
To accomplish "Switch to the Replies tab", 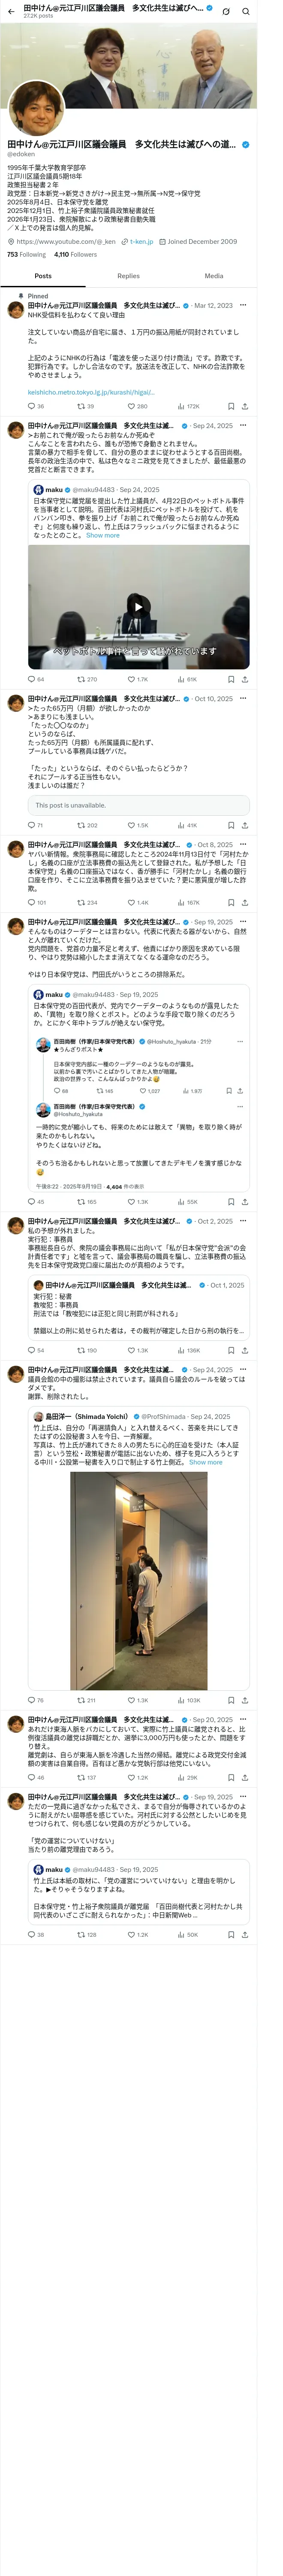I will (128, 276).
